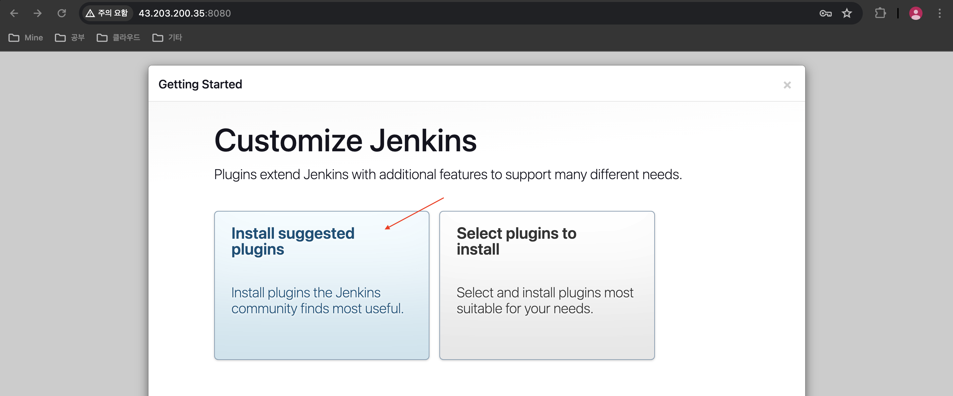Open the Chrome three-dot menu

click(939, 13)
